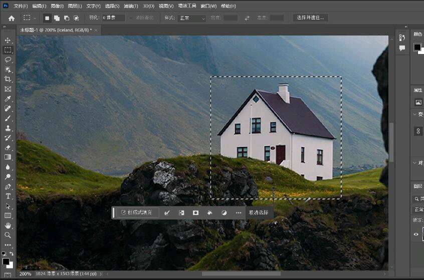Select the Lasso tool
424x280 pixels.
(8, 59)
